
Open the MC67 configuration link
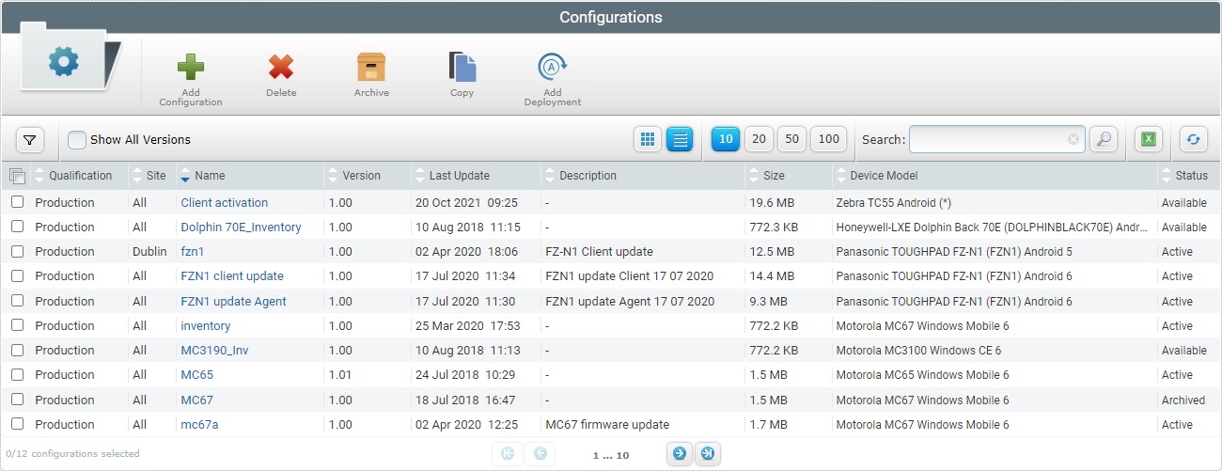point(196,400)
